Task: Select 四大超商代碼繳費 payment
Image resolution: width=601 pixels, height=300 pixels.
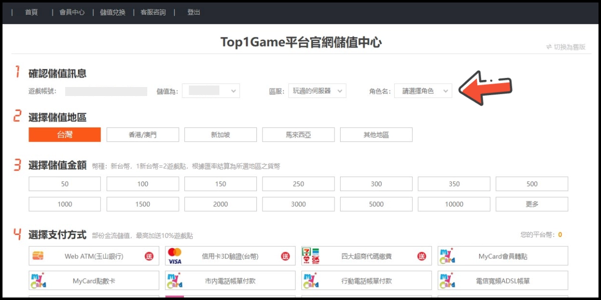Action: coord(367,255)
